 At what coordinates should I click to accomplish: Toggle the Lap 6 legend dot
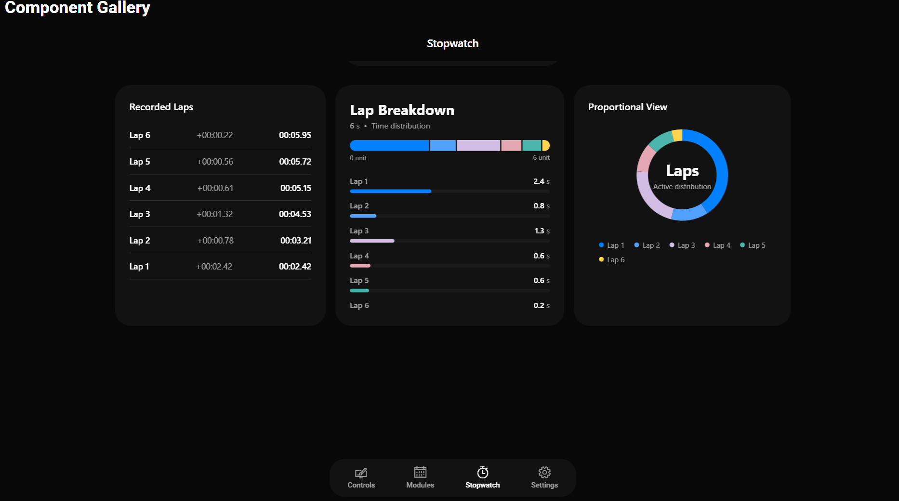pos(601,259)
